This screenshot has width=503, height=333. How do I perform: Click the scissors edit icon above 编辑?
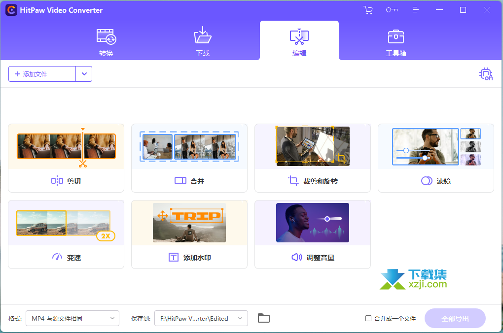tap(299, 36)
